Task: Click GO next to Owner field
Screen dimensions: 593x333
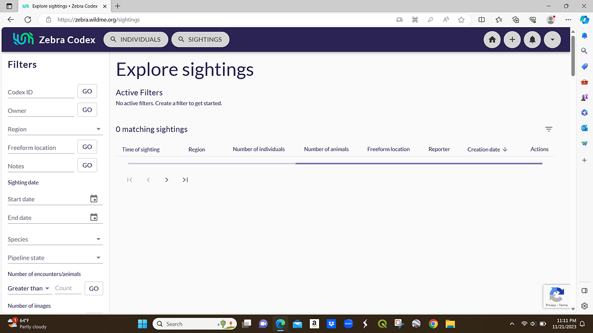Action: click(87, 110)
